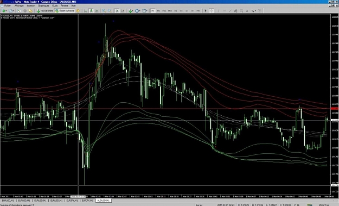Viewport: 339px width, 206px height.
Task: Open the Data Window crosshair-circle icon
Action: [25, 11]
